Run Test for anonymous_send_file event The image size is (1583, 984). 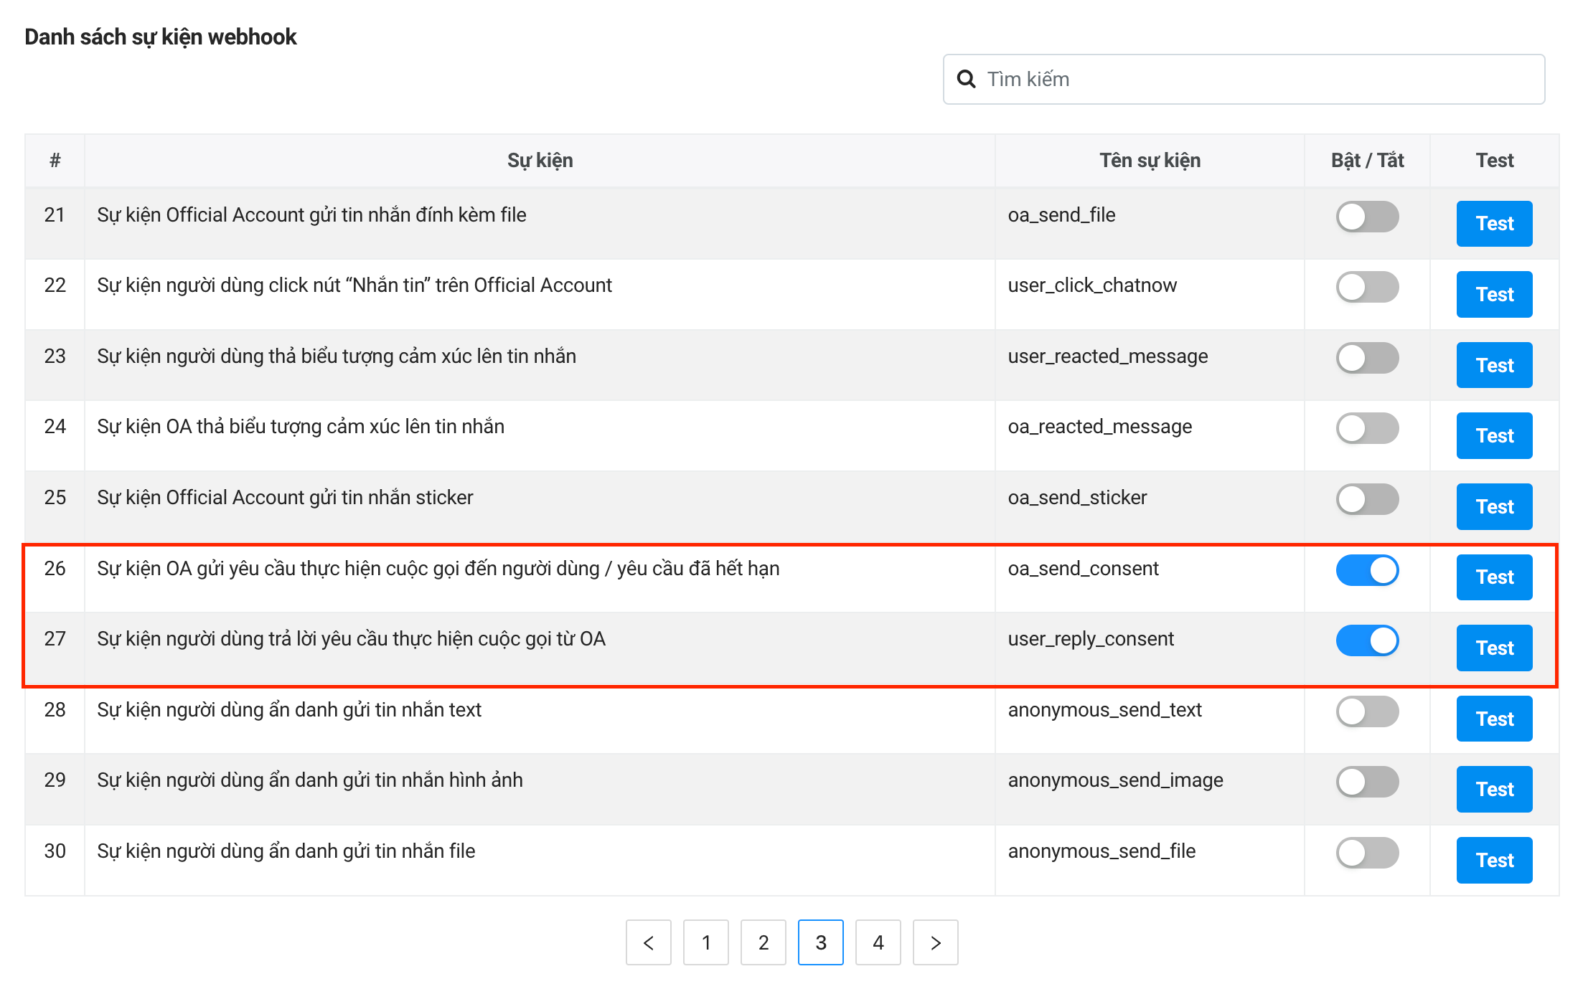pyautogui.click(x=1494, y=860)
